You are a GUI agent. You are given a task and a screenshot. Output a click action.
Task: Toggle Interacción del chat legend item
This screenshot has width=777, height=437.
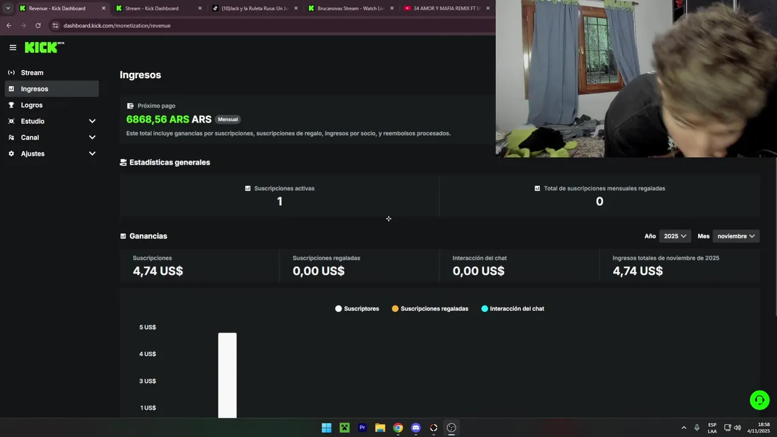coord(513,309)
